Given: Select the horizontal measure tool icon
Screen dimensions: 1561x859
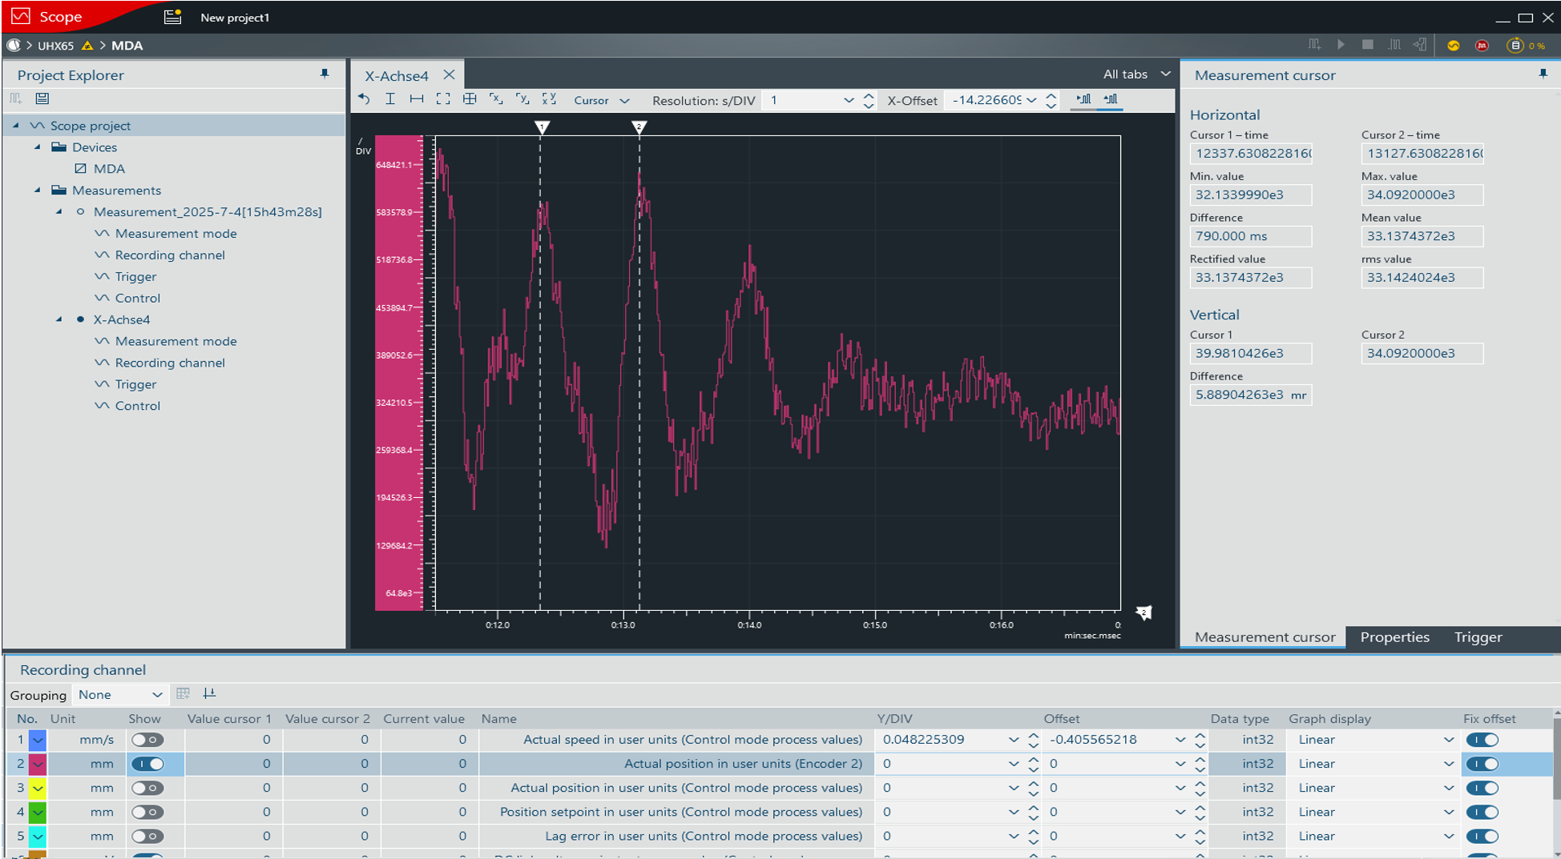Looking at the screenshot, I should click(x=417, y=99).
